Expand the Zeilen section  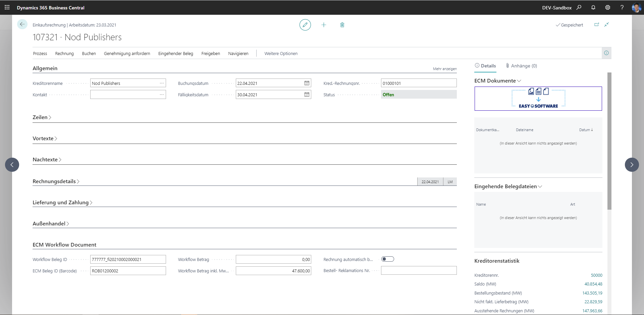click(x=42, y=117)
